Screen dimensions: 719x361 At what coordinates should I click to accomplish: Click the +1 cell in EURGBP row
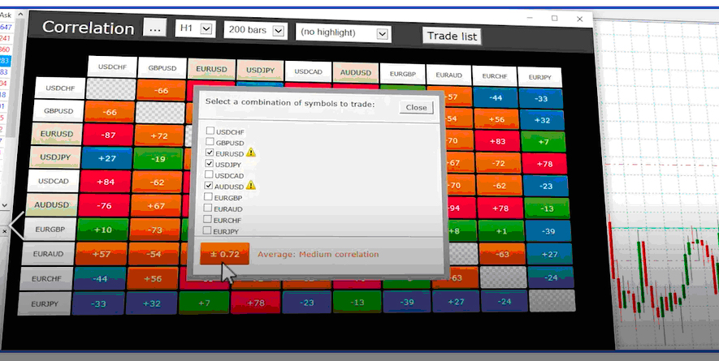click(x=501, y=231)
